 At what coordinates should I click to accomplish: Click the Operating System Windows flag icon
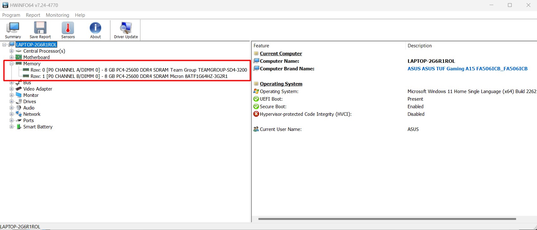[x=256, y=91]
